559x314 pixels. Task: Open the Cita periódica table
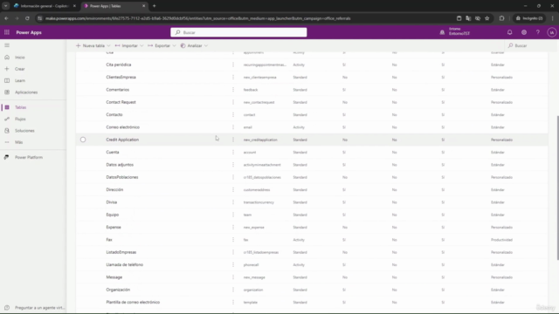click(x=119, y=65)
